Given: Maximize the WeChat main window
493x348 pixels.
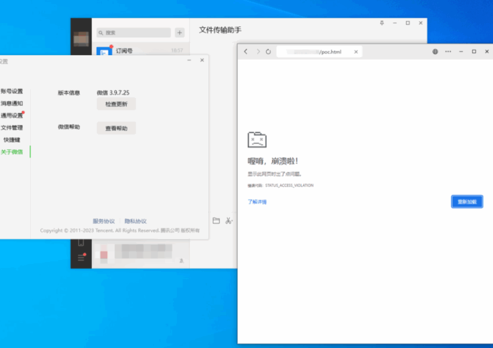Looking at the screenshot, I should (x=408, y=23).
